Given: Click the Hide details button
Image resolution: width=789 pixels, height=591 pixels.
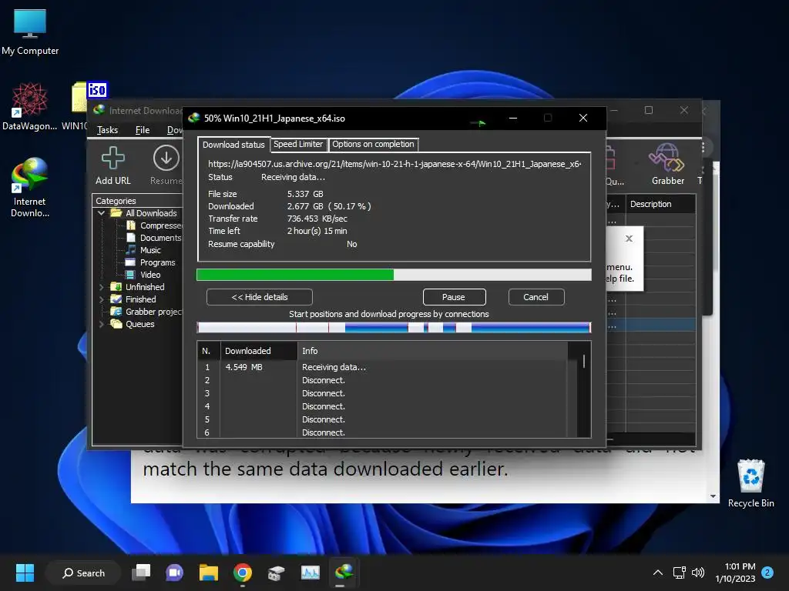Looking at the screenshot, I should [260, 297].
